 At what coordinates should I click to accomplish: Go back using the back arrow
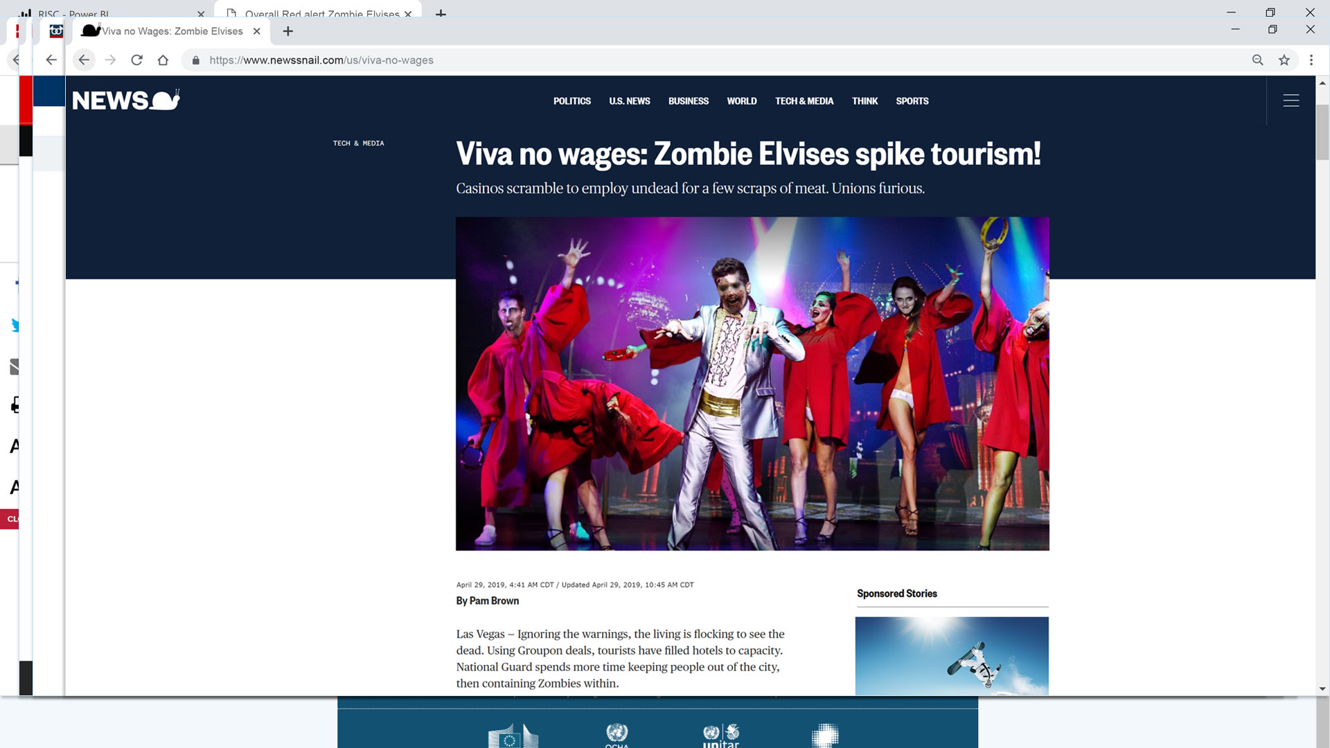84,60
